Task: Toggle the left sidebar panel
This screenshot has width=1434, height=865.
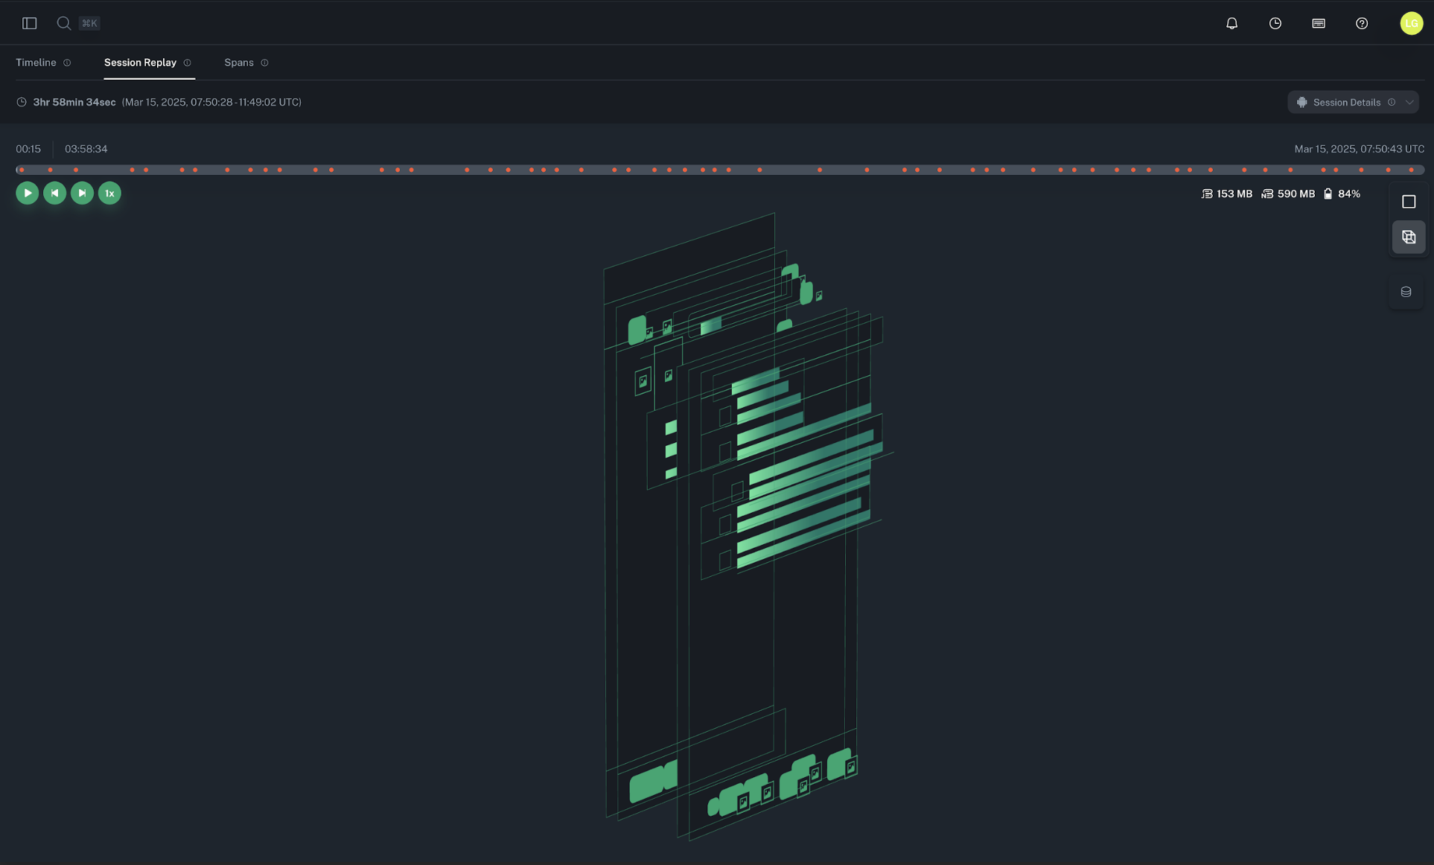Action: 30,23
